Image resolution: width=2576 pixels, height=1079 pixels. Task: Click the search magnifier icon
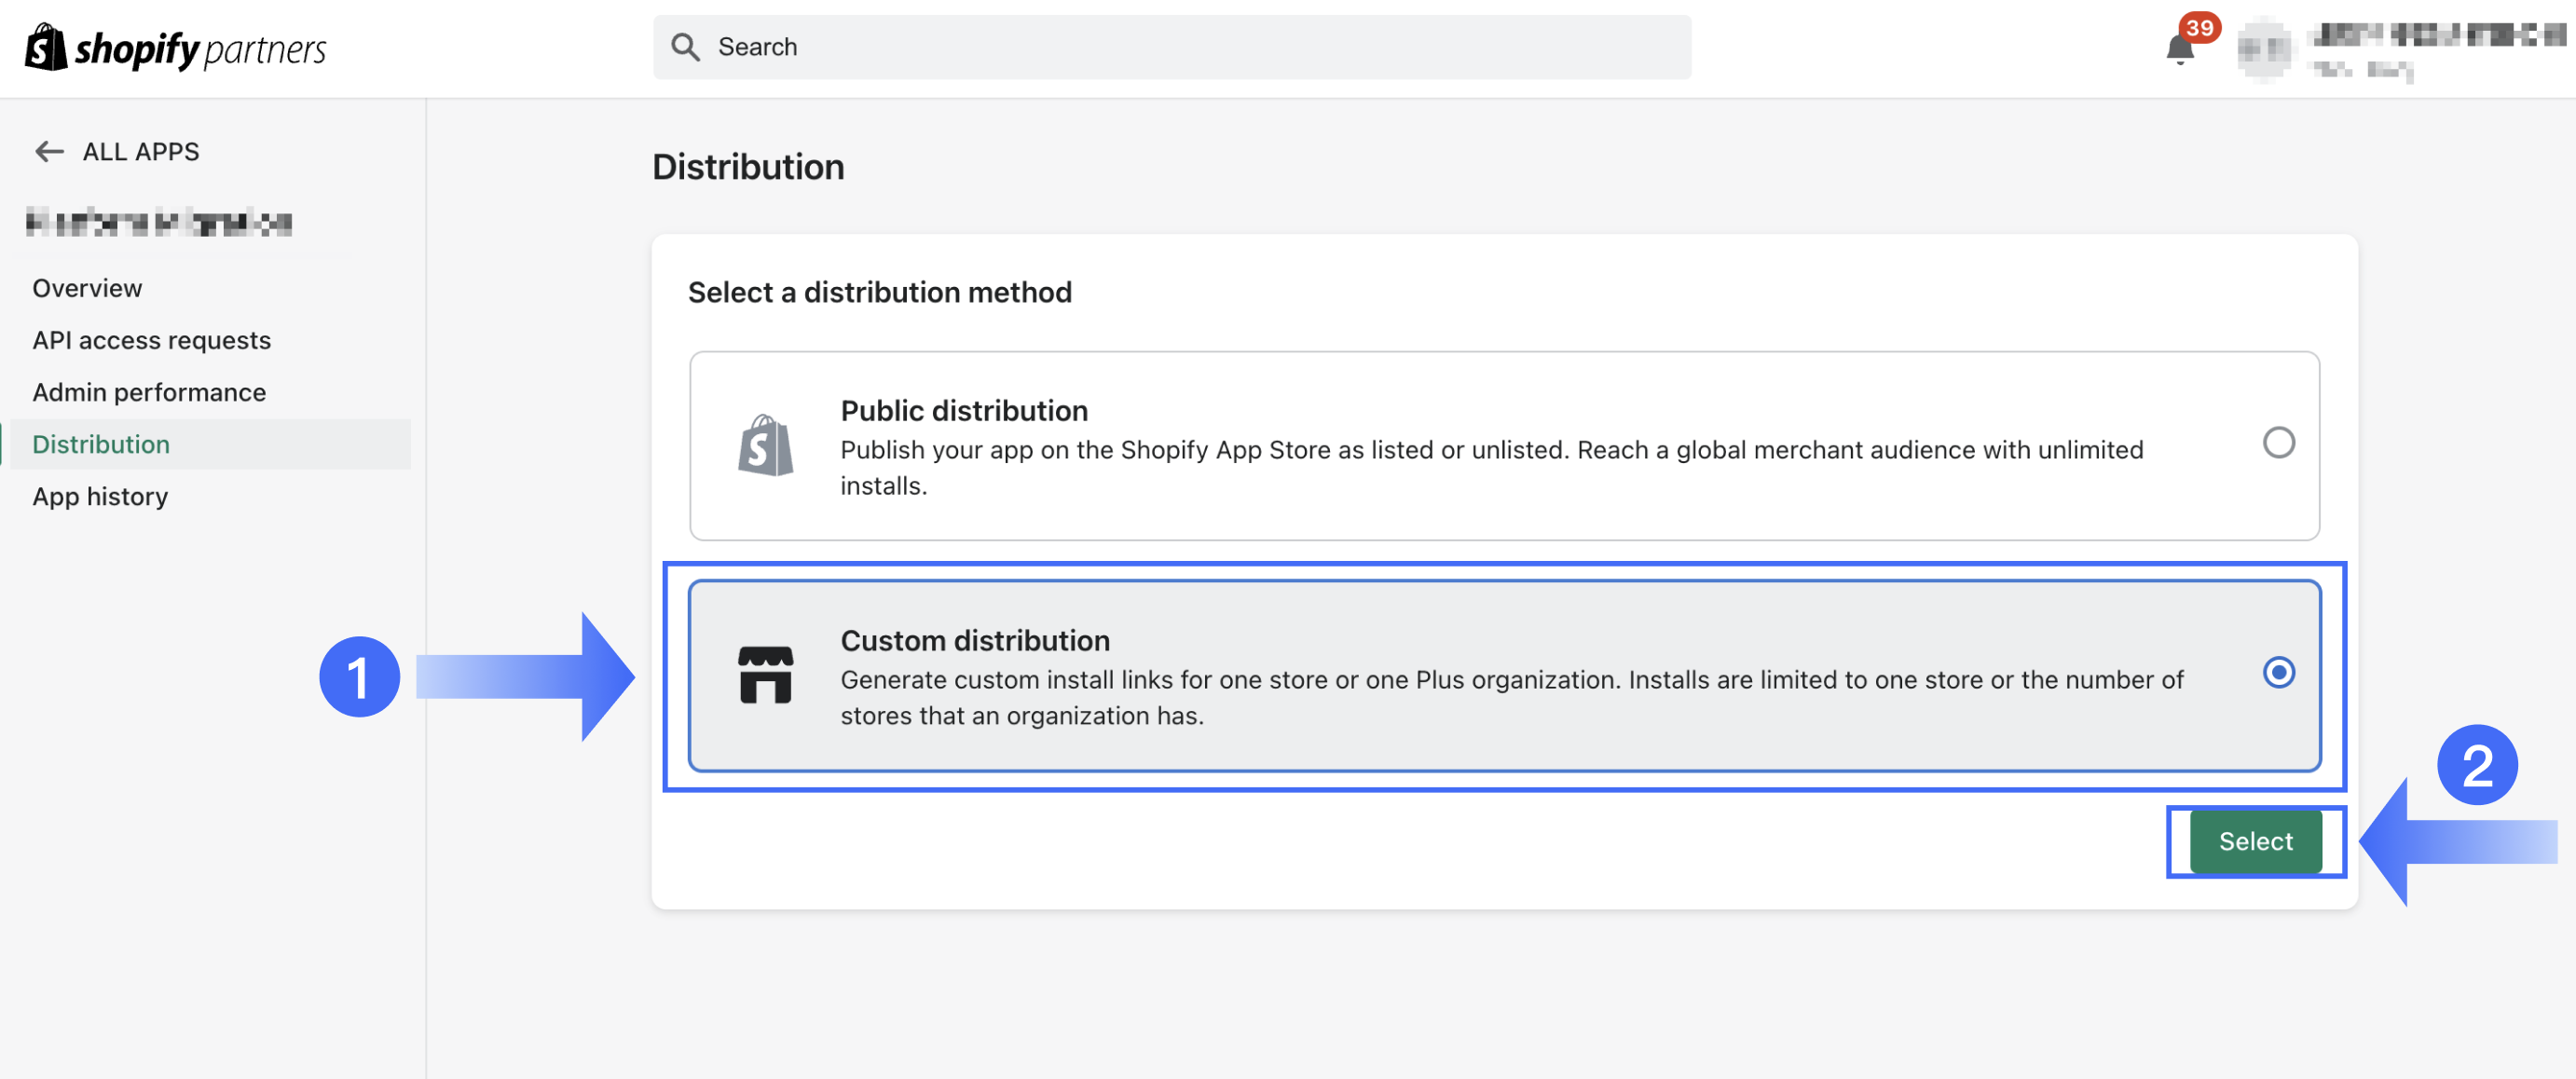click(685, 47)
